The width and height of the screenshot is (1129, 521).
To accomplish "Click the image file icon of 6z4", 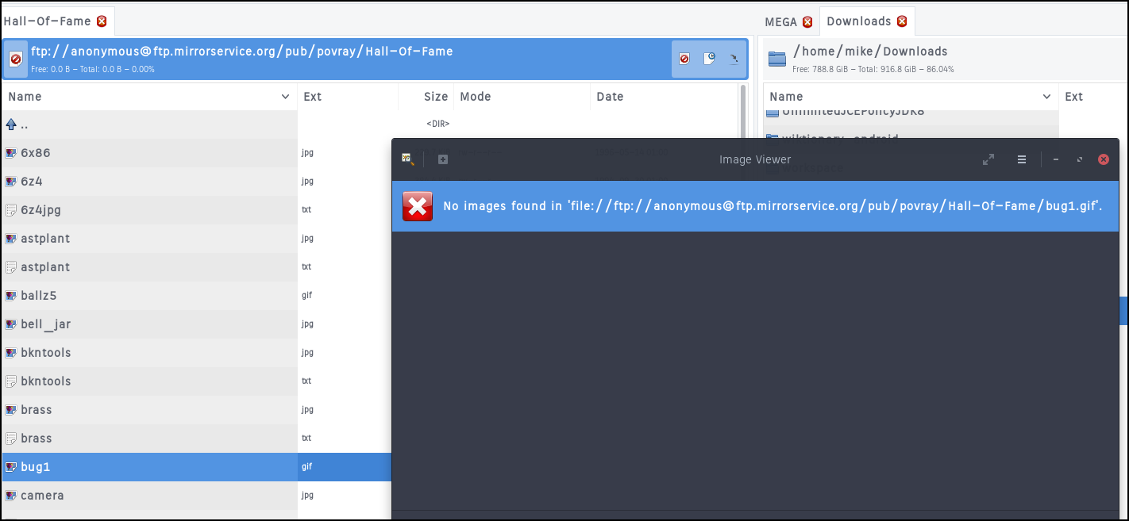I will [x=11, y=182].
